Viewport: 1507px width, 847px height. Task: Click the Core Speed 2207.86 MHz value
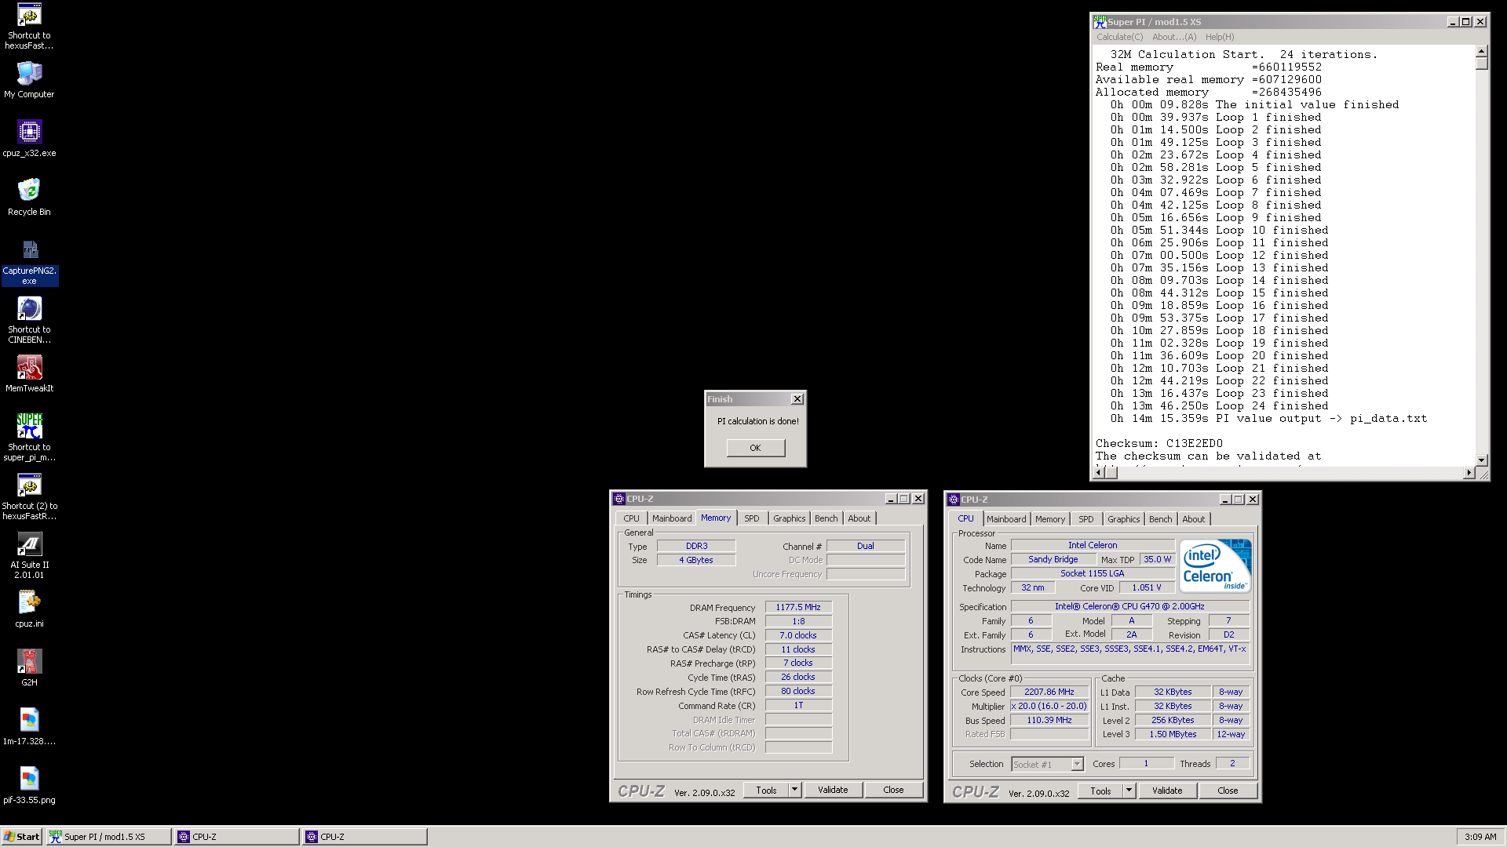(x=1049, y=692)
